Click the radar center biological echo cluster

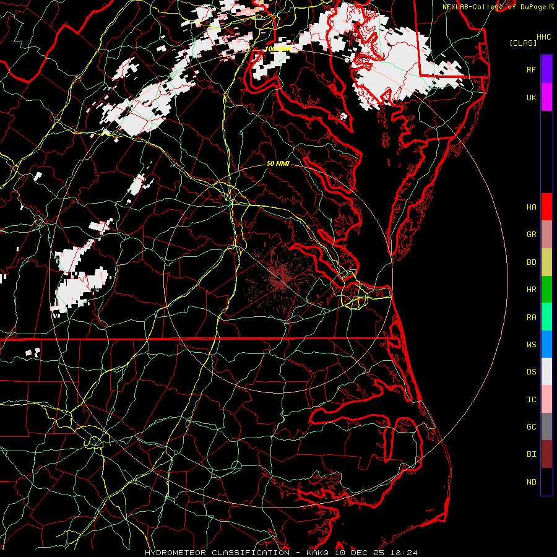[x=280, y=277]
